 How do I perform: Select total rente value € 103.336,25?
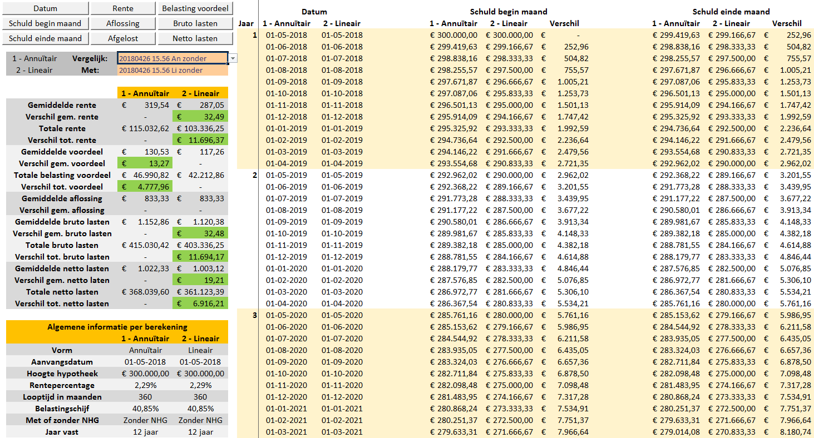click(x=200, y=128)
